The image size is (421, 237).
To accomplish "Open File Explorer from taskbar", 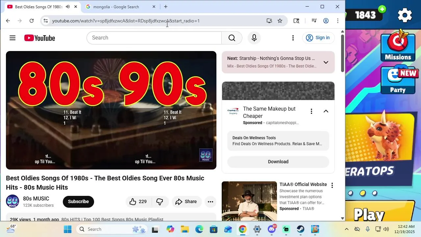I will pyautogui.click(x=185, y=229).
